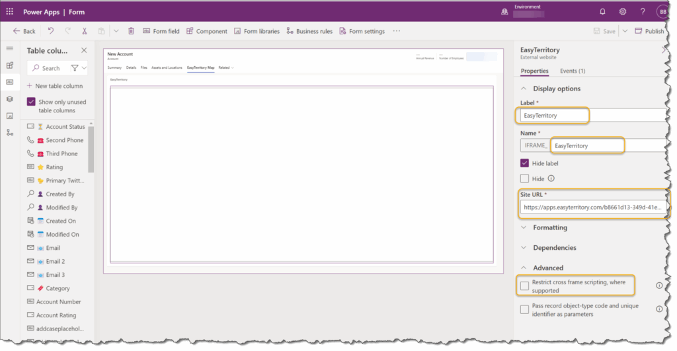Open Form libraries icon in left rail
The width and height of the screenshot is (677, 351).
coord(10,116)
